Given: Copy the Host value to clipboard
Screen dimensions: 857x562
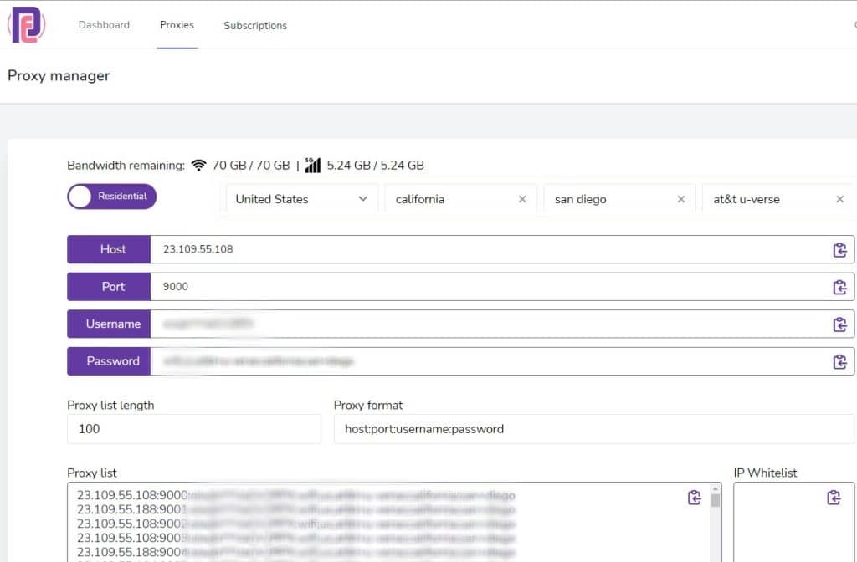Looking at the screenshot, I should coord(840,249).
